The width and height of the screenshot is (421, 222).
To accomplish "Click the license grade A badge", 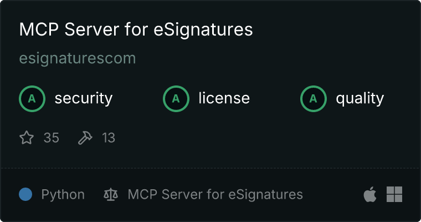I will (176, 99).
